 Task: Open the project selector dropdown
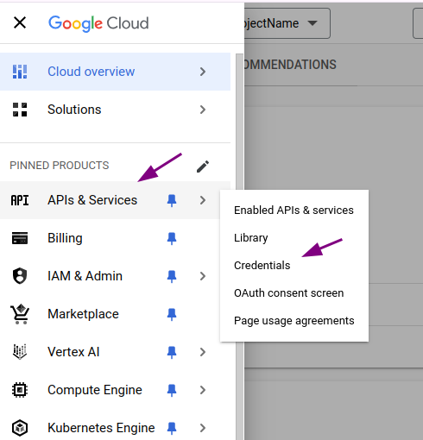tap(287, 23)
